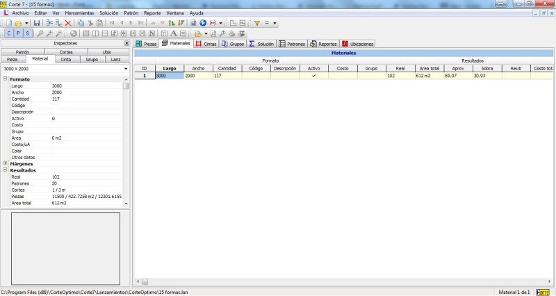Click the horizontal scrollbar at table bottom
The width and height of the screenshot is (556, 296).
[341, 281]
